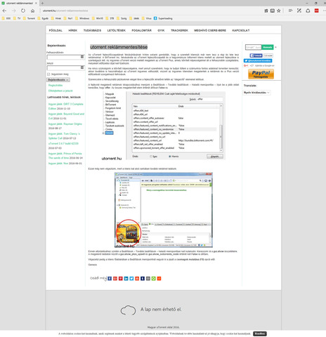Open MEGHÍVÓ CSERE-BERE menu item
The image size is (326, 337).
pyautogui.click(x=210, y=30)
